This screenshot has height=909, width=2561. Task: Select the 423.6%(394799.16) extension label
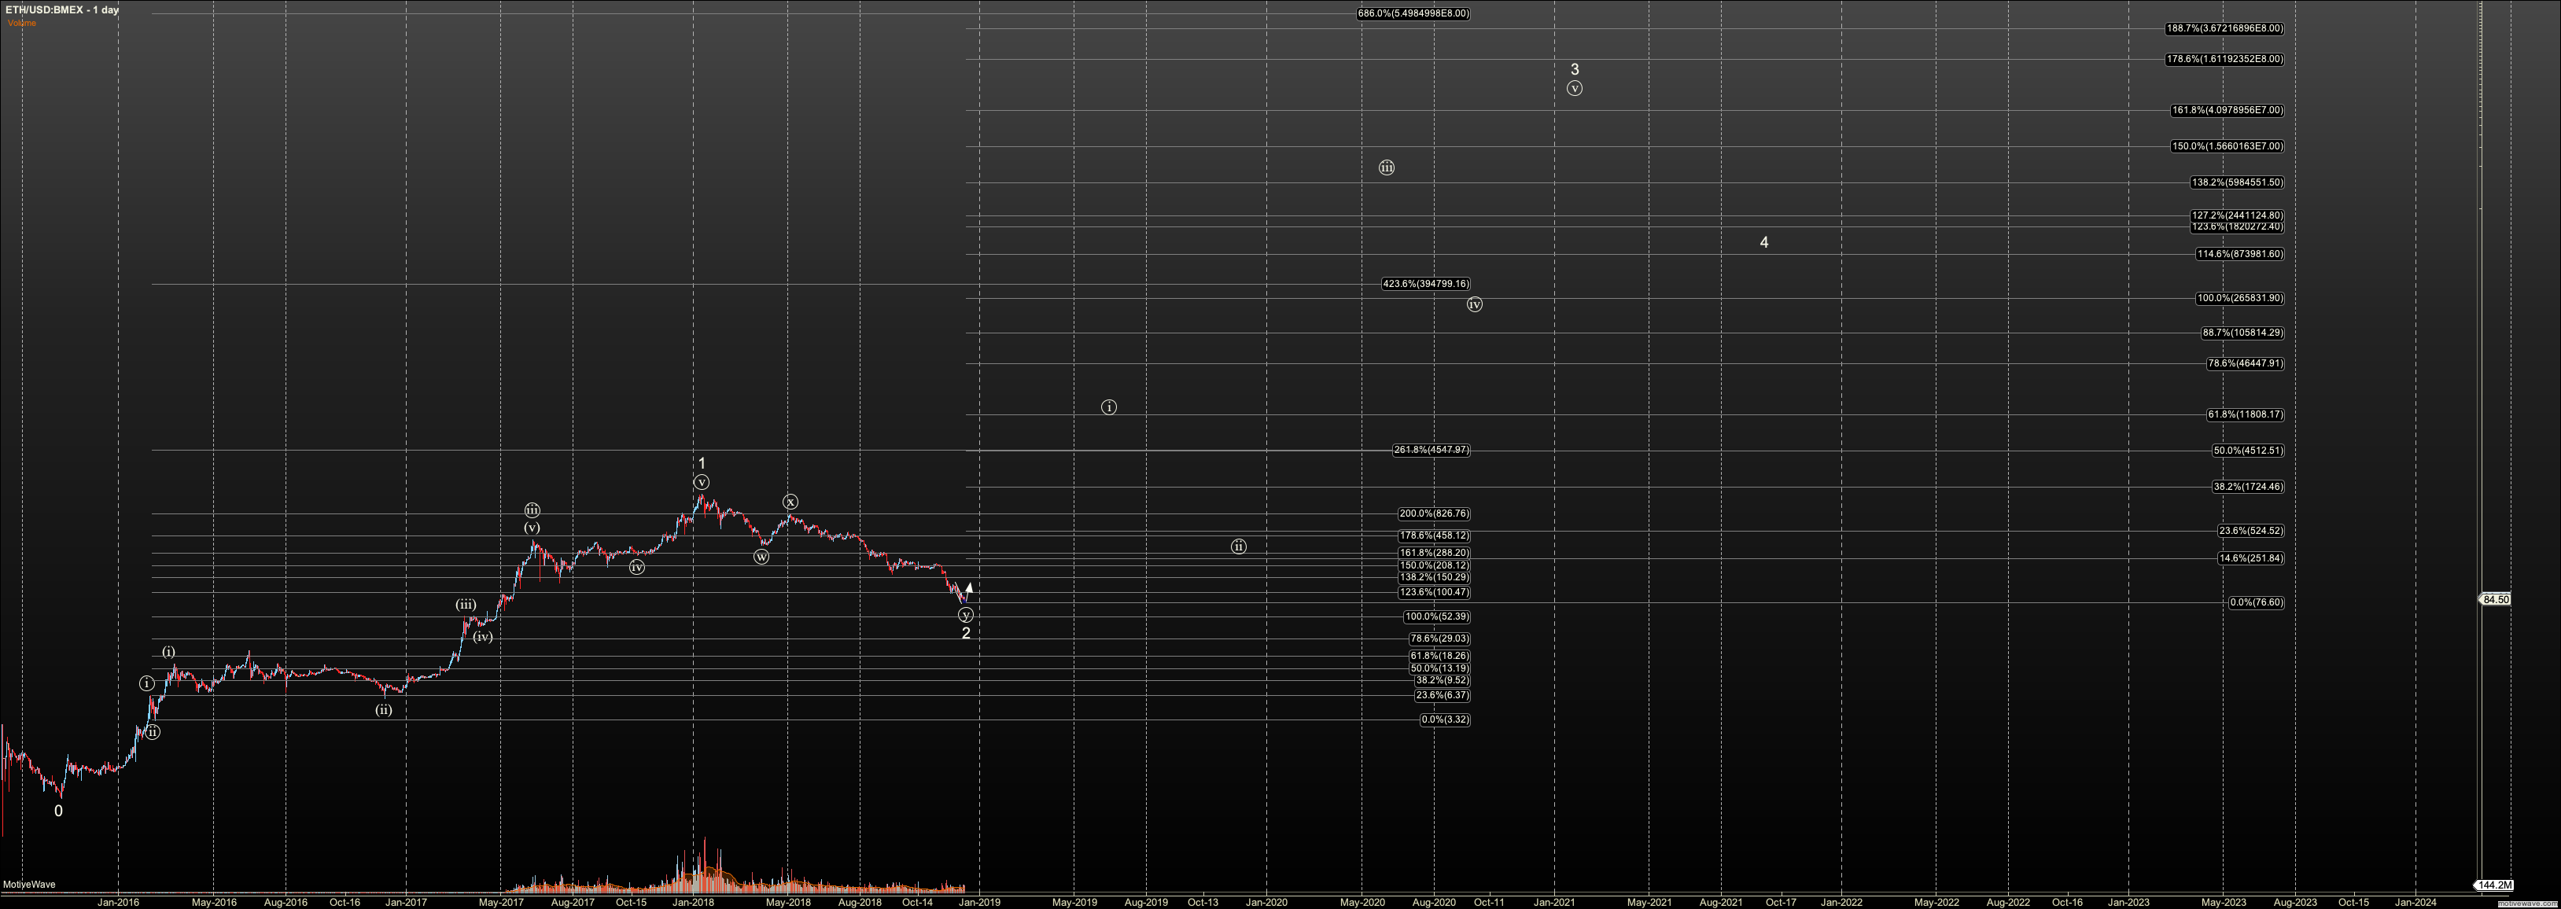1426,284
